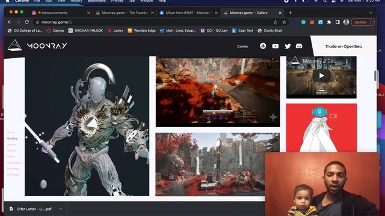
Task: Open the Comic link in header
Action: click(x=242, y=46)
